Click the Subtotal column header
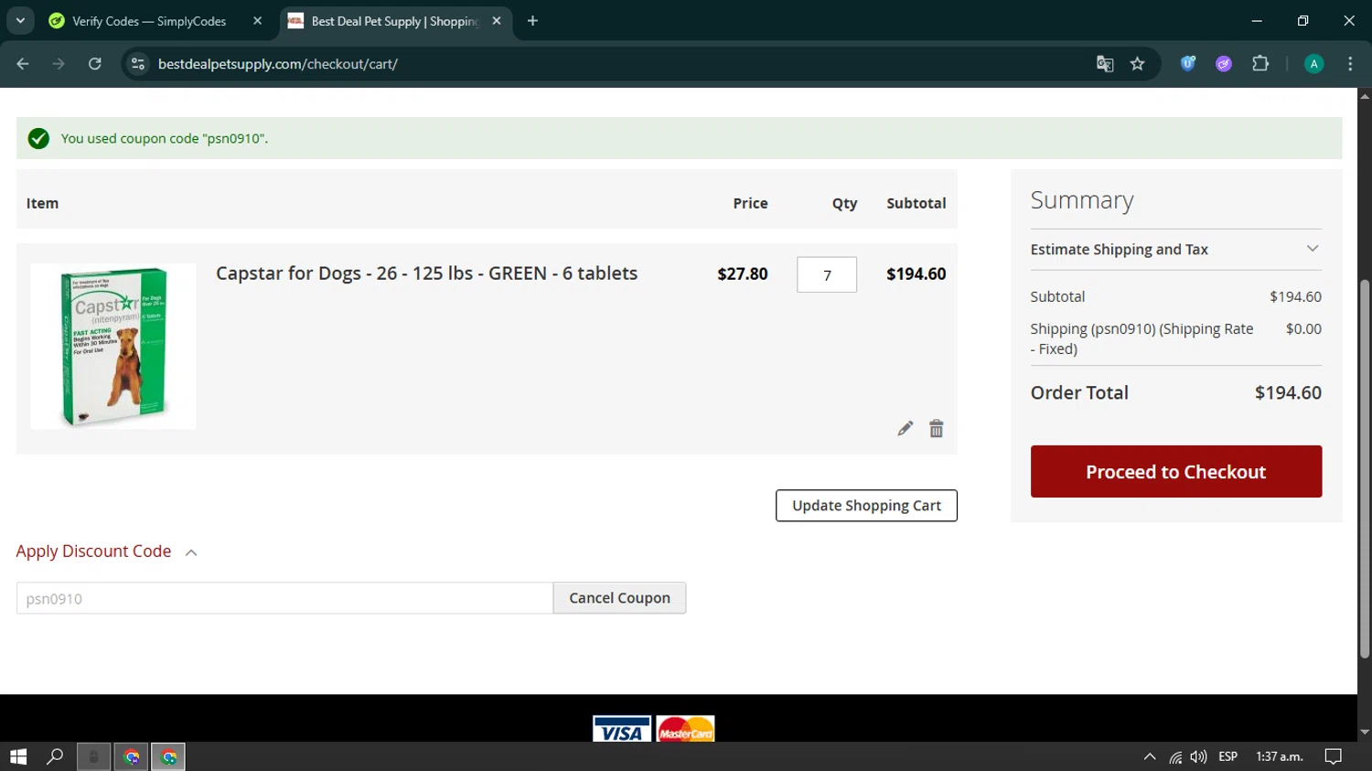Image resolution: width=1372 pixels, height=771 pixels. 916,203
